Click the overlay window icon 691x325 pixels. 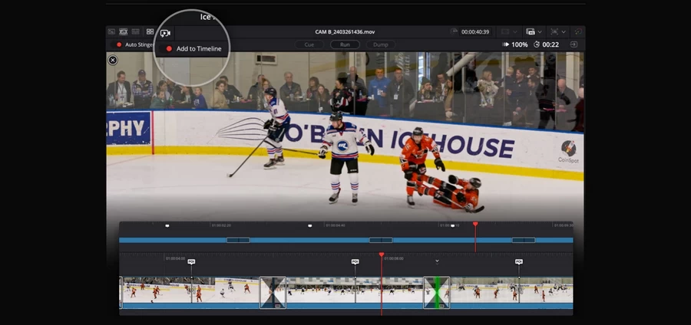click(530, 31)
